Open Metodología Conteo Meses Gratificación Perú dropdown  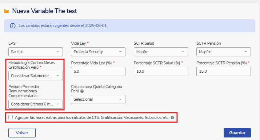[x=36, y=76]
